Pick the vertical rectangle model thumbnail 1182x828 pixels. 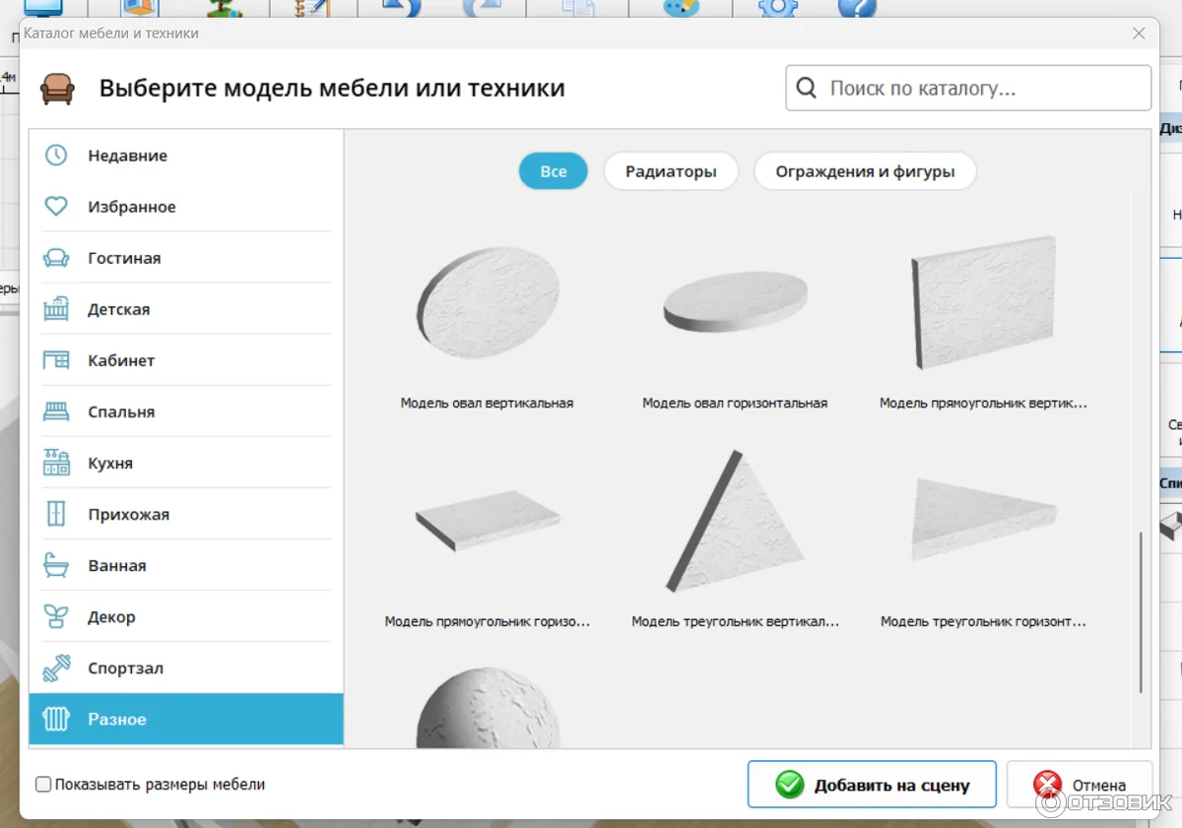(x=984, y=304)
